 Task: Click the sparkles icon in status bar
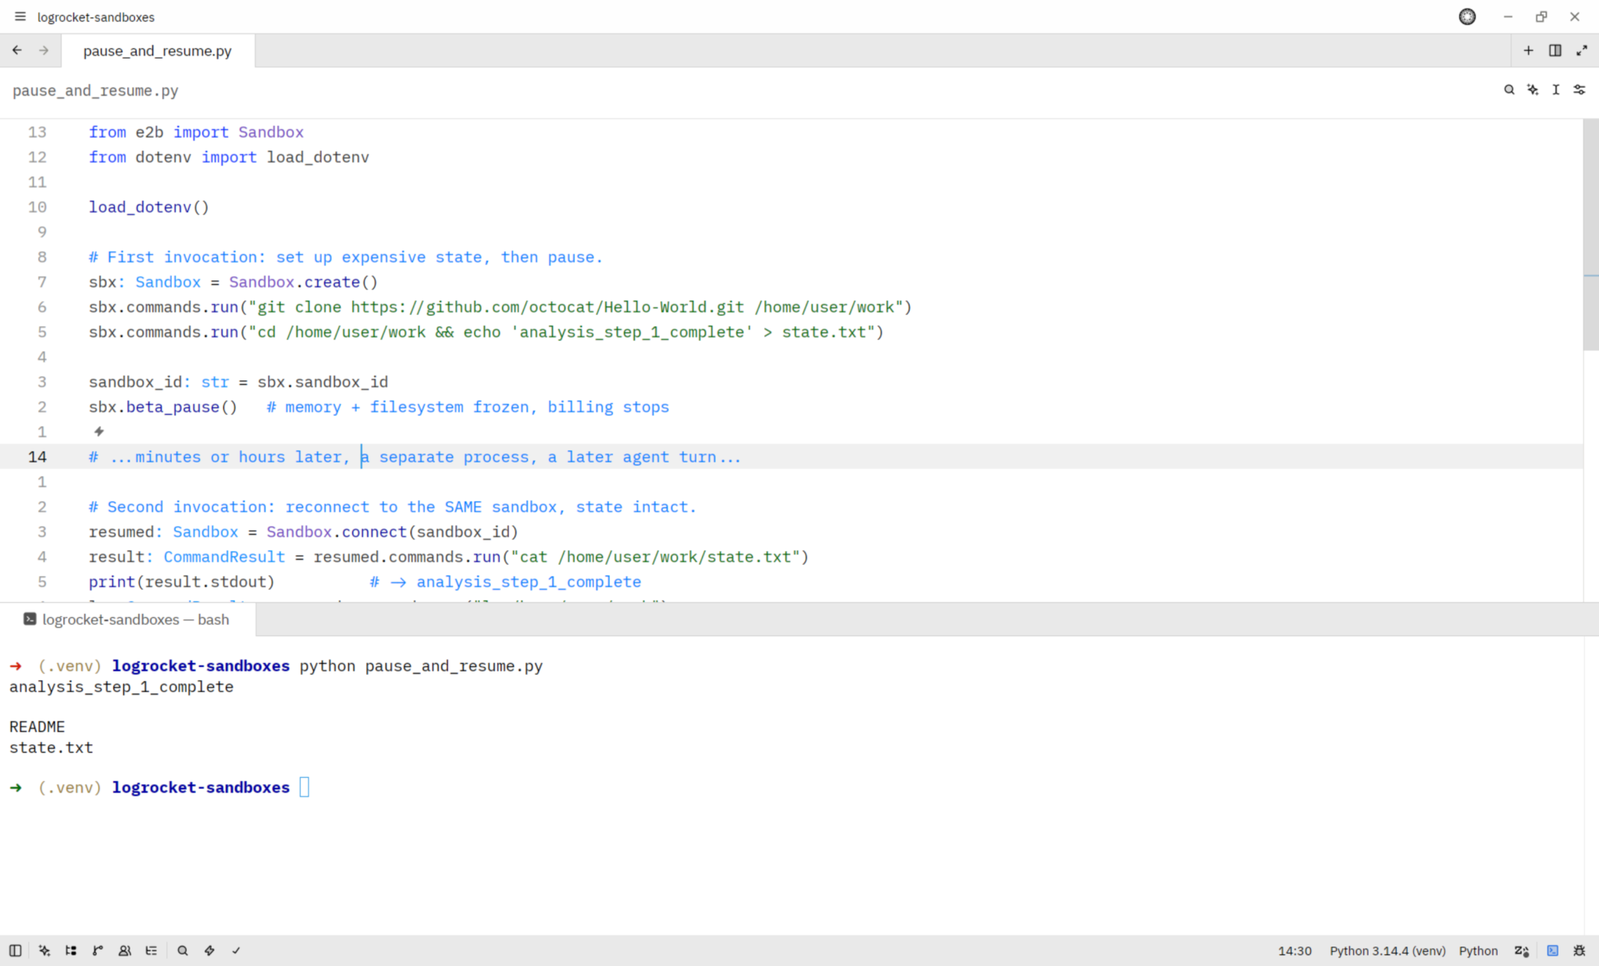click(x=45, y=950)
